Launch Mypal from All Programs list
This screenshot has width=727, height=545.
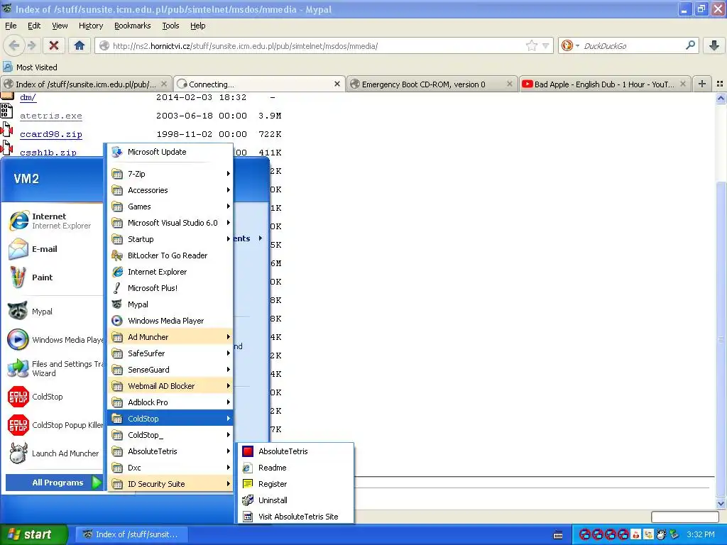[x=170, y=304]
